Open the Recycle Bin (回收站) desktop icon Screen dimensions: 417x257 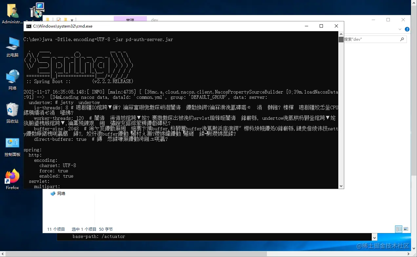point(12,113)
